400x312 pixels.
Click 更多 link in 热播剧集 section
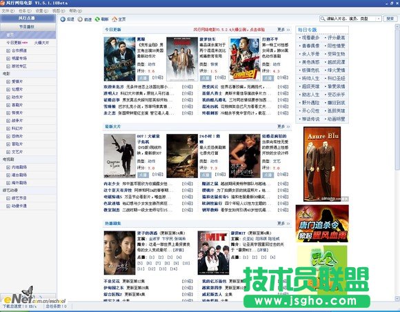(283, 224)
